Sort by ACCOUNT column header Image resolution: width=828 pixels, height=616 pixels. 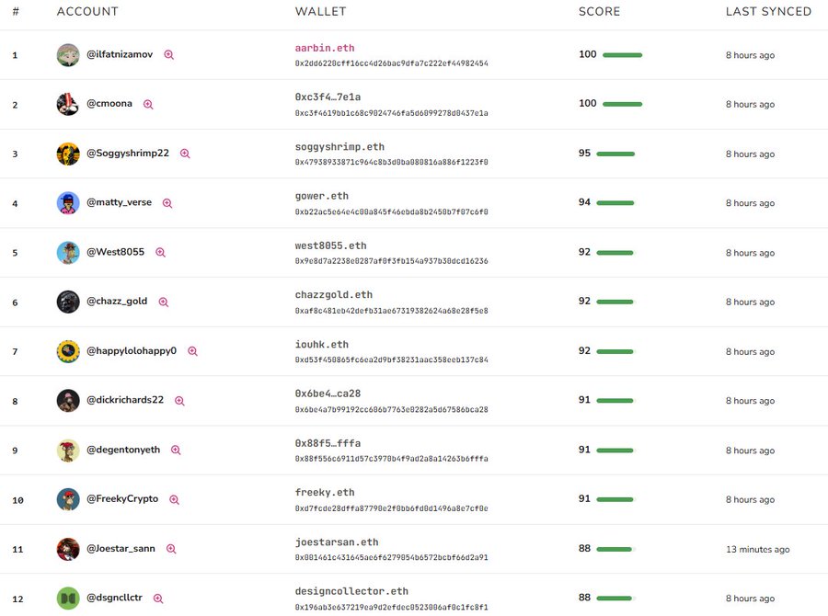[87, 11]
